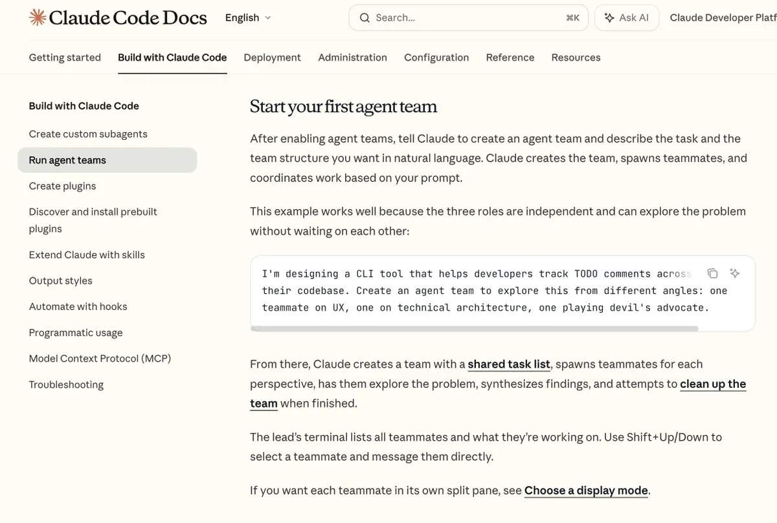This screenshot has width=777, height=523.
Task: Open Discover and install prebuilt plugins
Action: coord(93,220)
